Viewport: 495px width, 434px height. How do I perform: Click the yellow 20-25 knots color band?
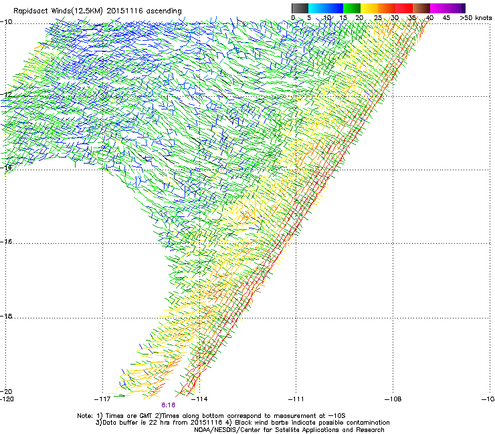point(369,8)
